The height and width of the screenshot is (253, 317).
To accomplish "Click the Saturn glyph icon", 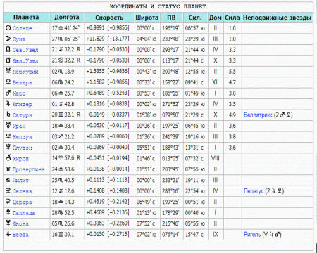I will tap(8, 115).
